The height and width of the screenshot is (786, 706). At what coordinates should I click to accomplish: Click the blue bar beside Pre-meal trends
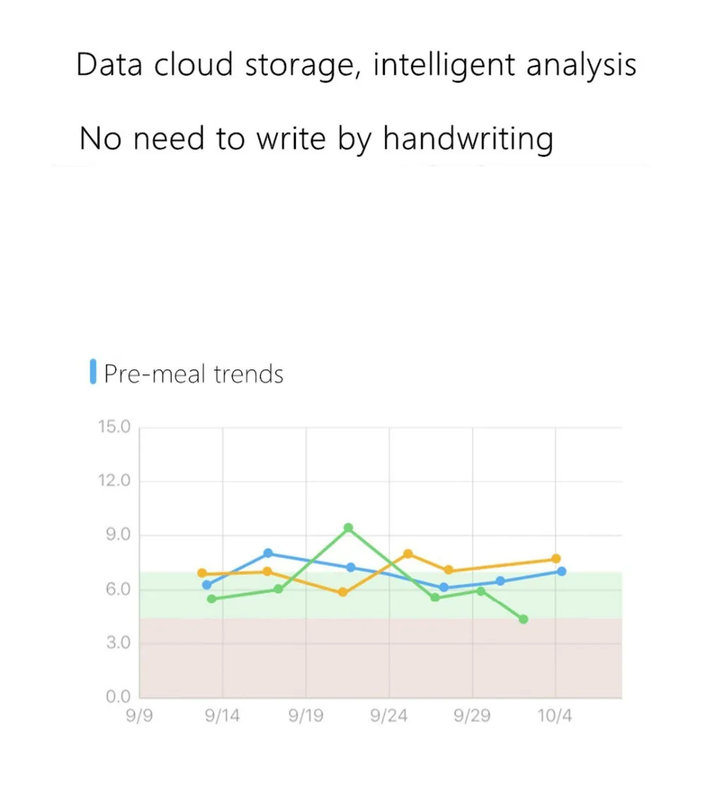[93, 372]
